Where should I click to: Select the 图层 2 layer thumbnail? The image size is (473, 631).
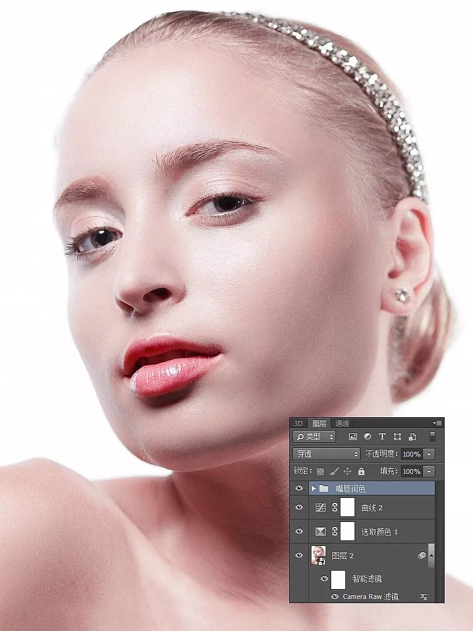(x=318, y=555)
